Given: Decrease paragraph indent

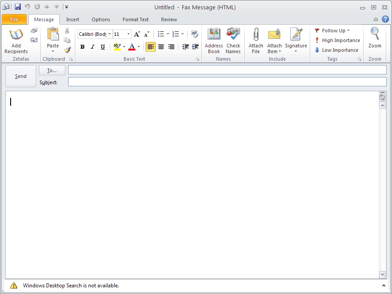Looking at the screenshot, I should point(185,47).
